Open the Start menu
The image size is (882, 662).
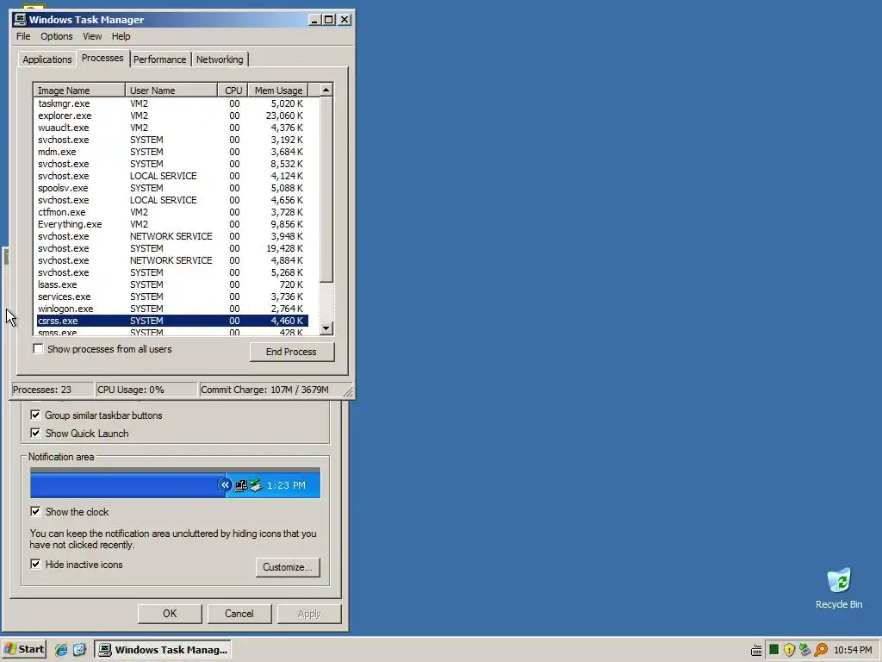23,649
